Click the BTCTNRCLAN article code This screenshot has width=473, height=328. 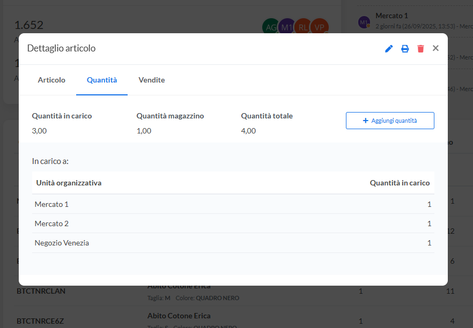click(41, 291)
